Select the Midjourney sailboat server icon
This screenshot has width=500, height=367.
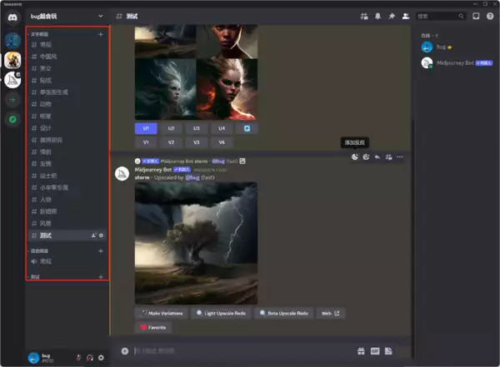click(12, 80)
